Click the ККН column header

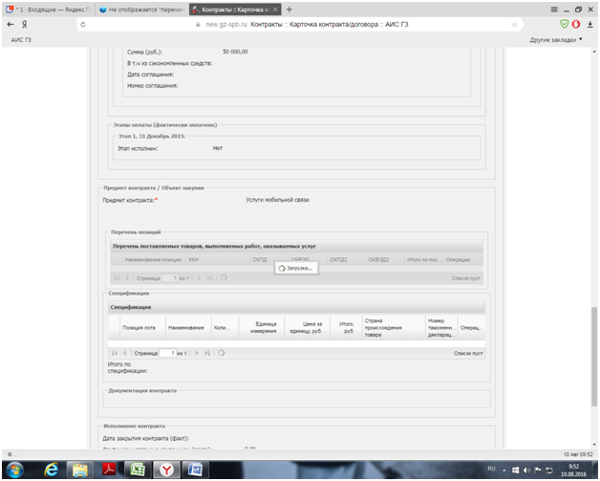(218, 260)
